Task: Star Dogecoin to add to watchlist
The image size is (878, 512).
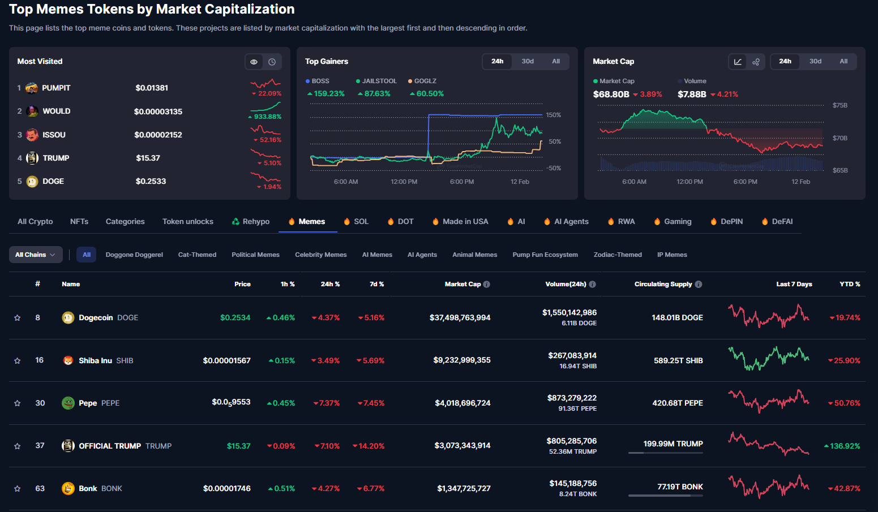Action: pyautogui.click(x=18, y=318)
